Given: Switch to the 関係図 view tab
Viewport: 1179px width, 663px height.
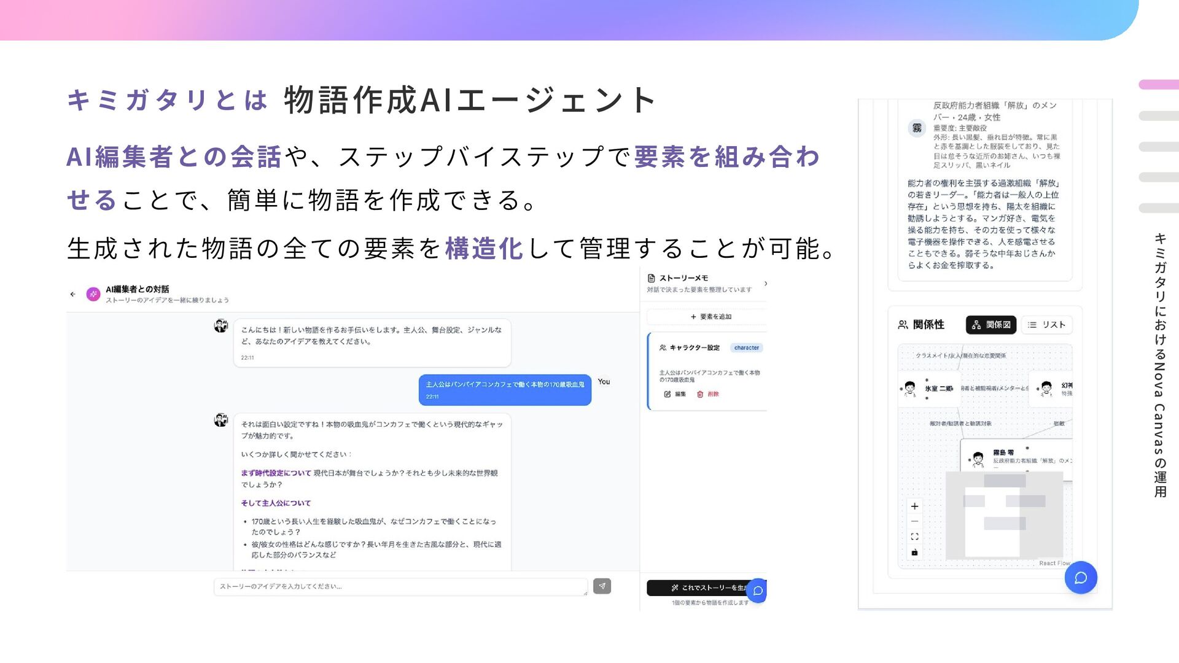Looking at the screenshot, I should (x=991, y=325).
